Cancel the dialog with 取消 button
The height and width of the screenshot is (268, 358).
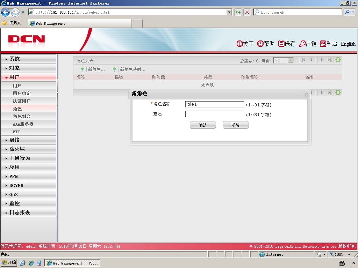click(236, 125)
